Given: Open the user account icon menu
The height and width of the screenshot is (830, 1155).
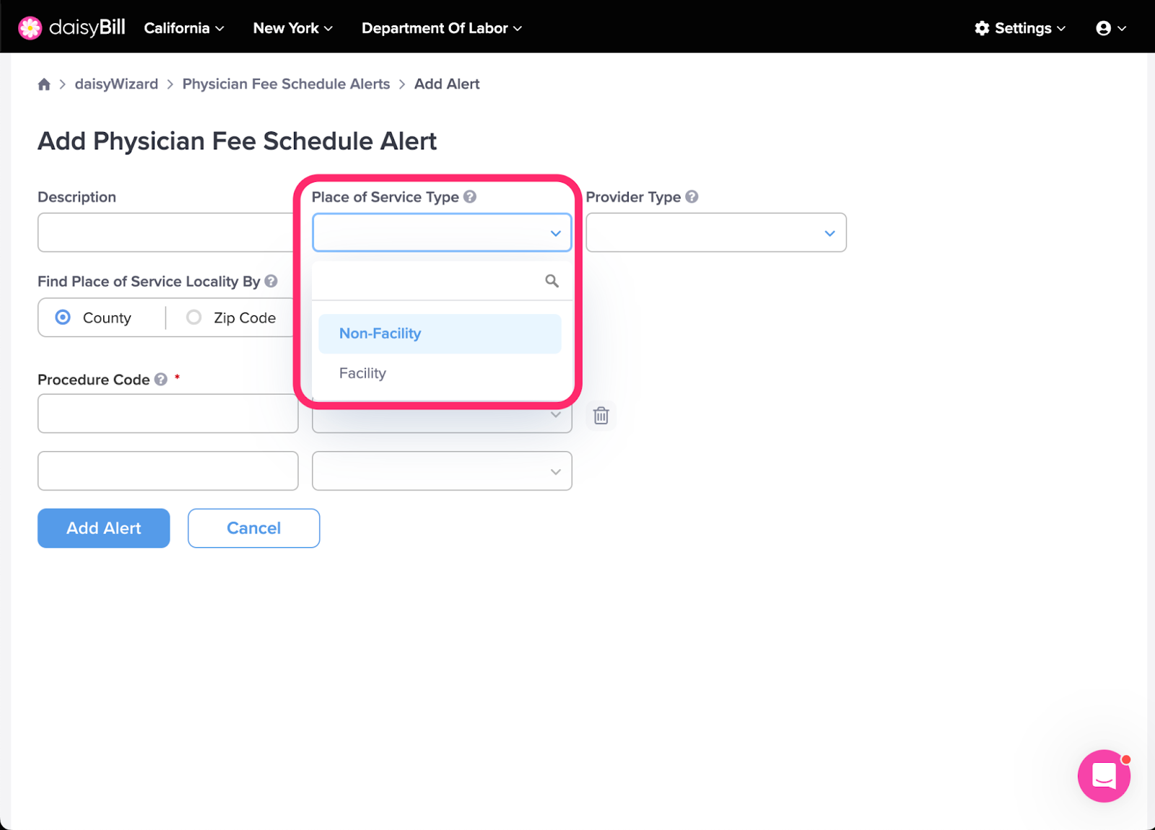Looking at the screenshot, I should coord(1111,28).
